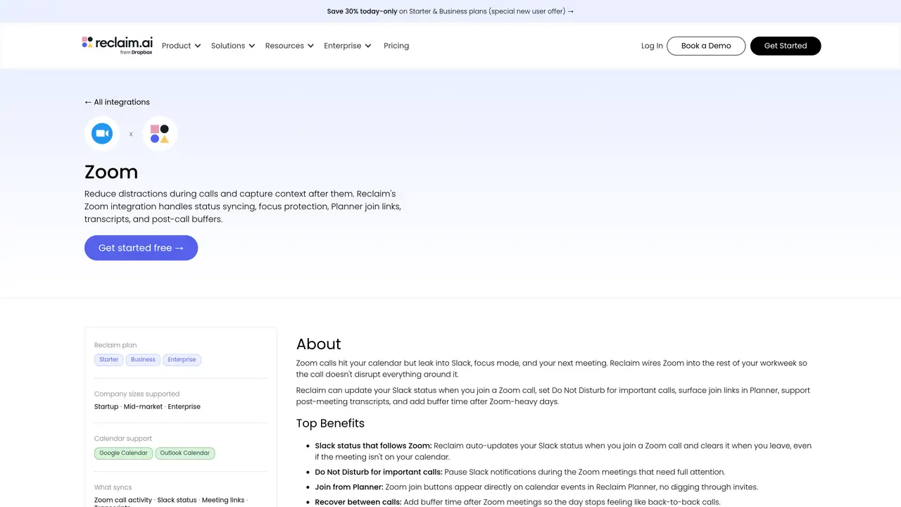
Task: Click the Save 30% today-only banner
Action: (x=450, y=11)
